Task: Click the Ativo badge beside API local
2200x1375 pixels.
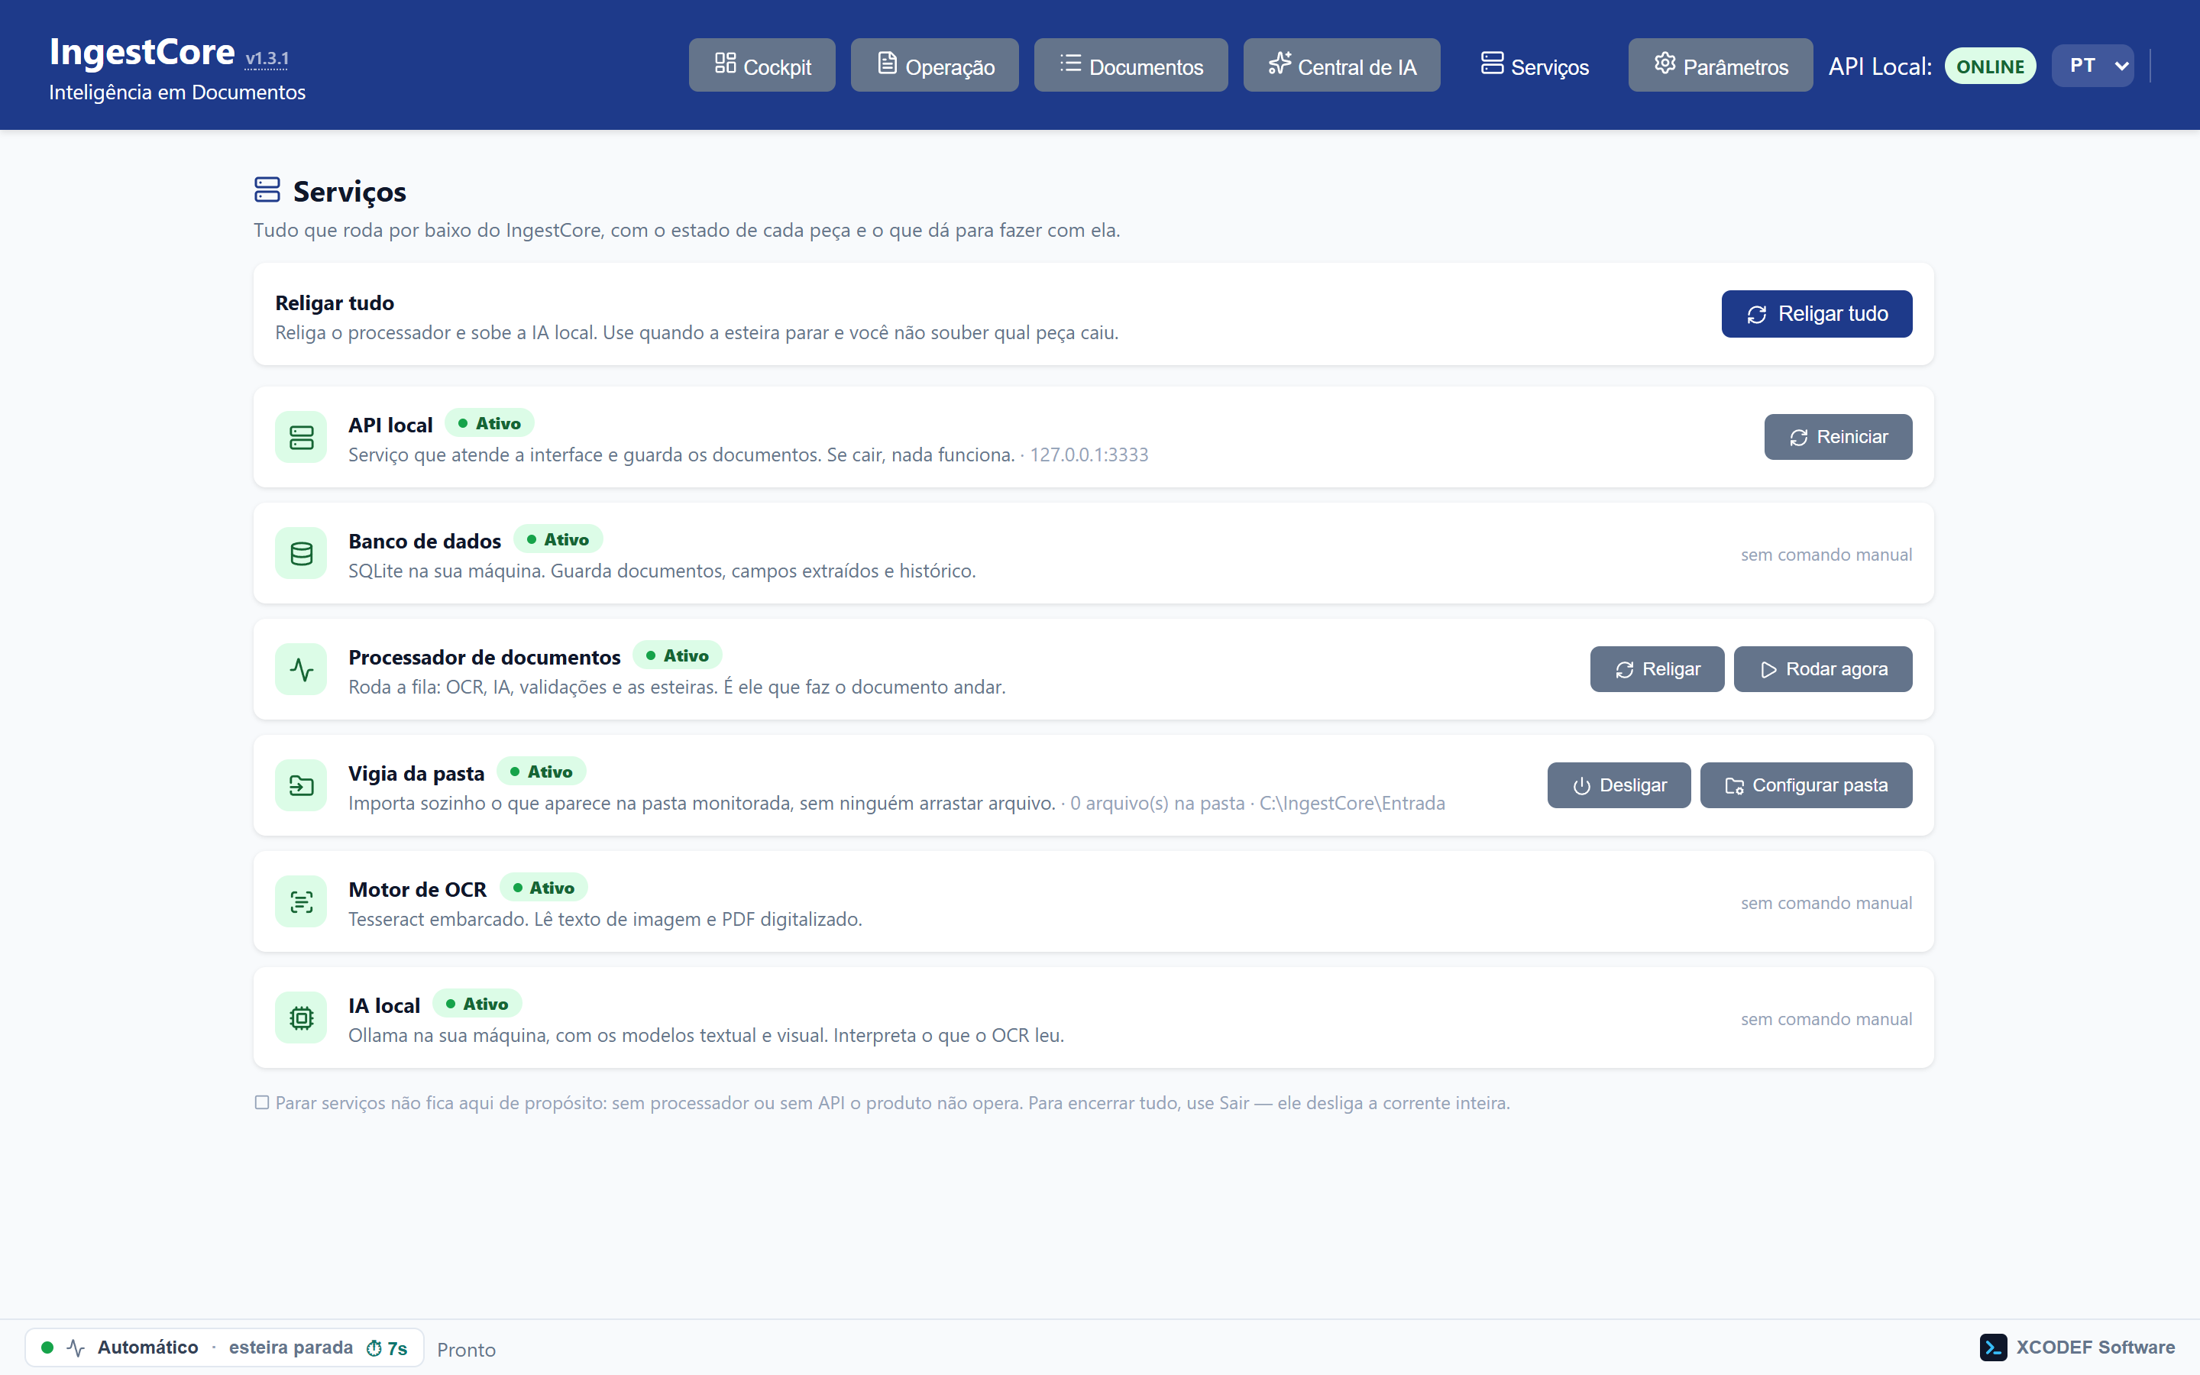Action: click(489, 424)
